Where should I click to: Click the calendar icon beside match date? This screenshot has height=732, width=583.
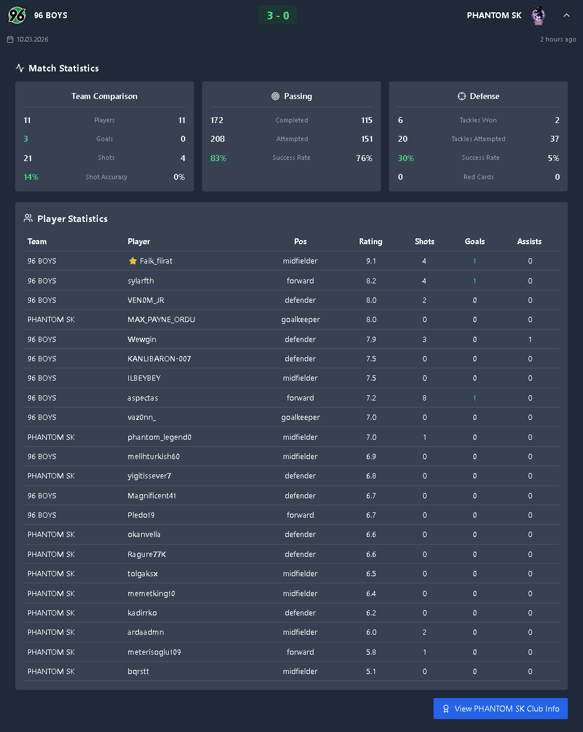coord(10,40)
